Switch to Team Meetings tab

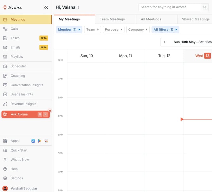coord(115,19)
